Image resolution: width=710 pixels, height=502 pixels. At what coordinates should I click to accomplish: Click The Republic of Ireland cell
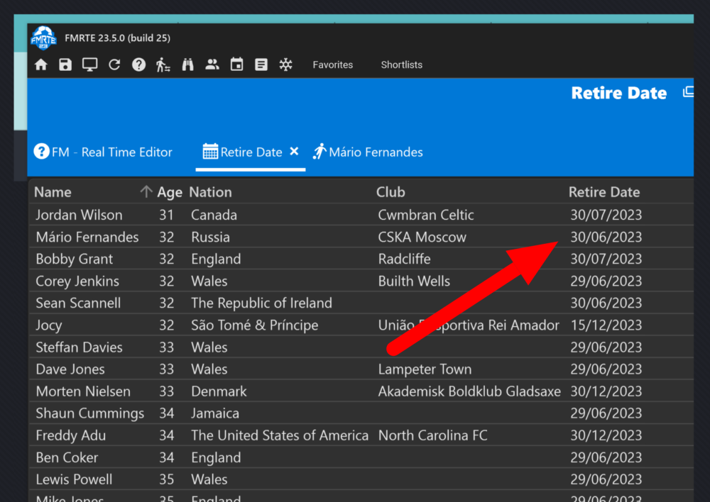(261, 303)
